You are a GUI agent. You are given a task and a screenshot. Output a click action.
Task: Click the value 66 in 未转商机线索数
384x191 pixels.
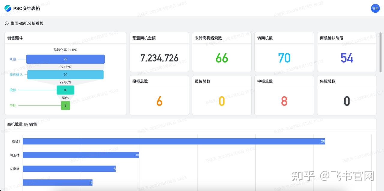[221, 58]
